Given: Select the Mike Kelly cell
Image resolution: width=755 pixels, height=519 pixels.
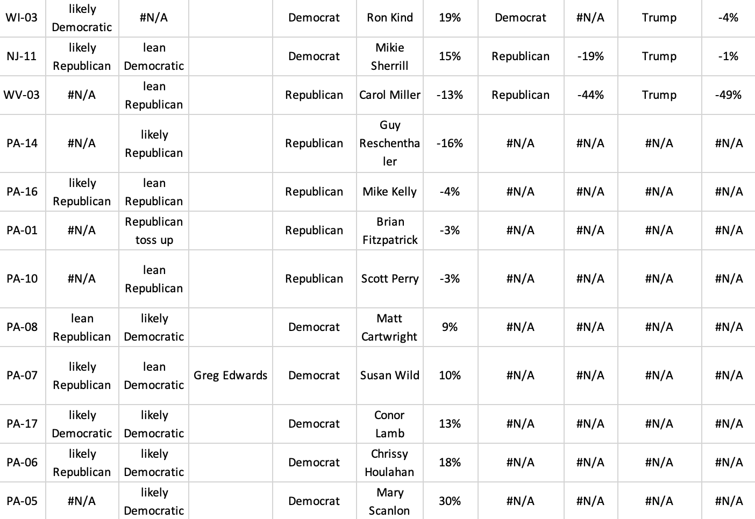Looking at the screenshot, I should (389, 192).
